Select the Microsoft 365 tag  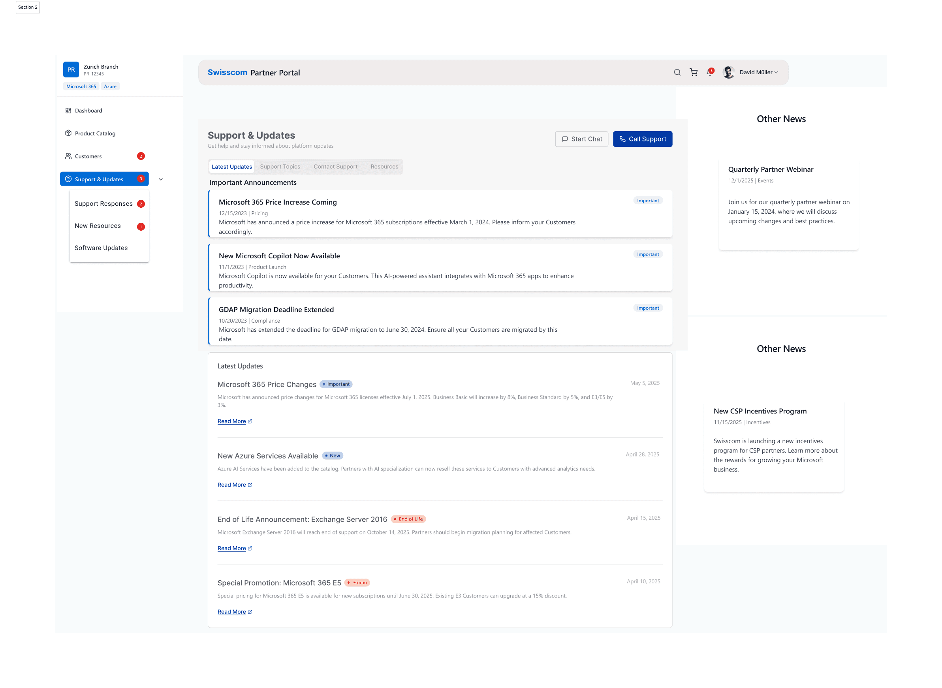click(81, 86)
